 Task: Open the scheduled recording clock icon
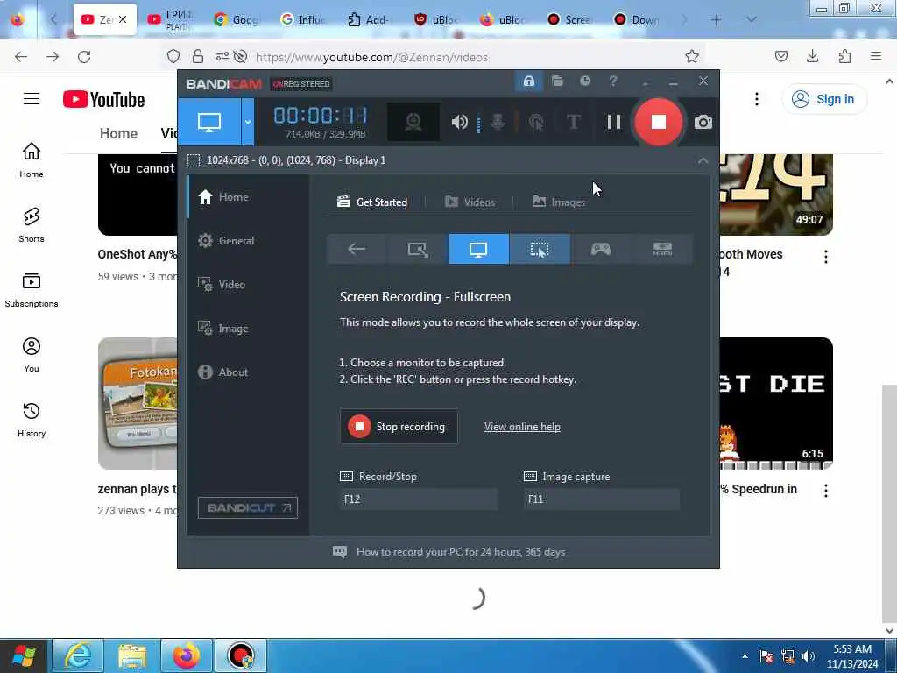[x=584, y=81]
